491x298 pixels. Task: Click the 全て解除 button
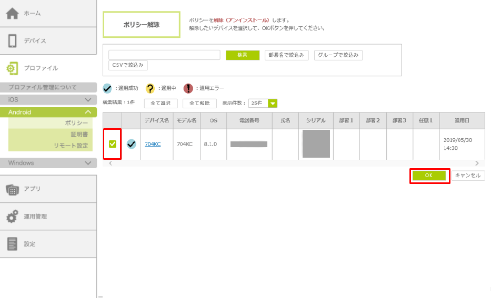(199, 103)
